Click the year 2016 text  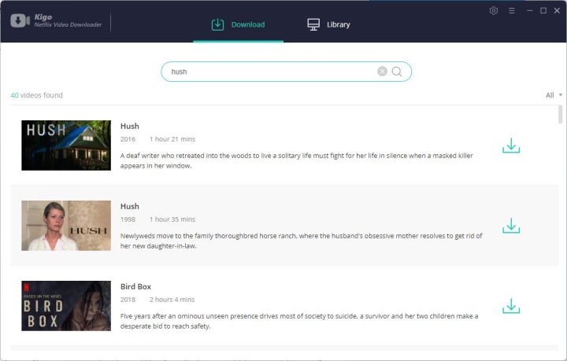click(x=128, y=139)
